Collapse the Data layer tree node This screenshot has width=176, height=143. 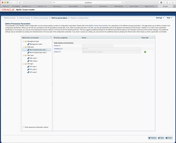23,47
